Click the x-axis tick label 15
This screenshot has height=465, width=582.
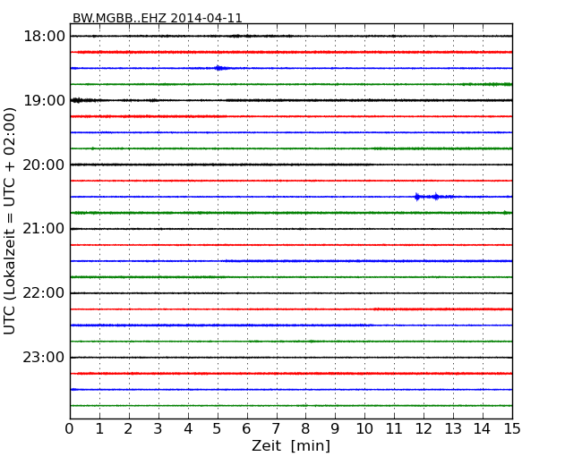(512, 428)
